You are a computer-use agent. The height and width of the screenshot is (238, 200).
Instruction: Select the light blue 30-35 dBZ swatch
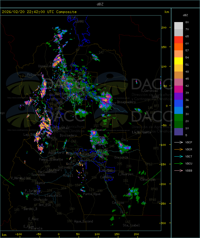179,110
